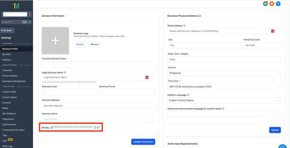The width and height of the screenshot is (290, 148).
Task: Click the announcements megaphone icon
Action: (x=265, y=4)
